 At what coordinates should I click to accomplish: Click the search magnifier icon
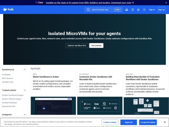pyautogui.click(x=88, y=10)
